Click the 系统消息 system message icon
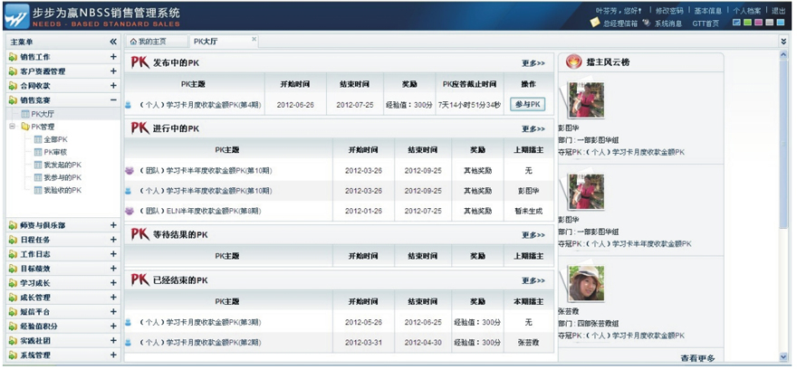 tap(648, 24)
